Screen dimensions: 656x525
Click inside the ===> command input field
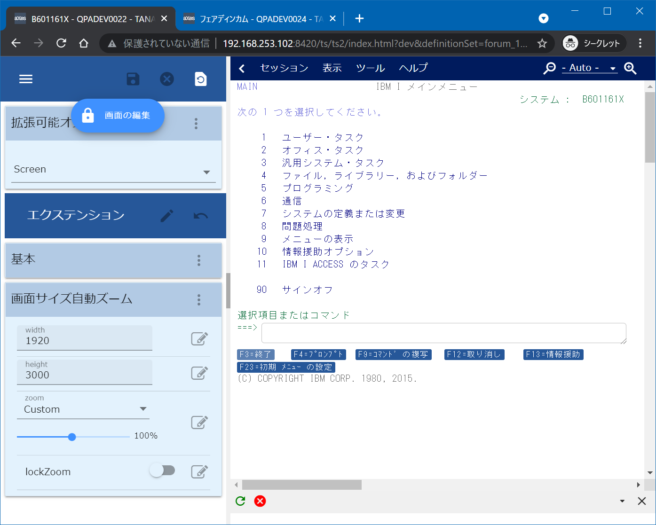click(442, 333)
